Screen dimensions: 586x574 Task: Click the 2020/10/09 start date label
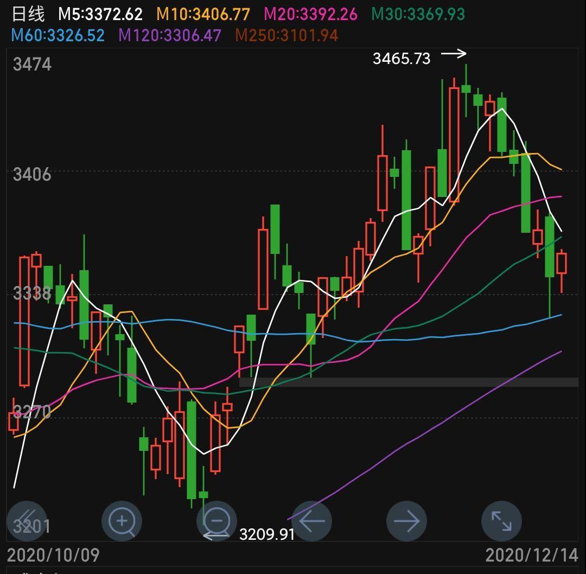[53, 556]
